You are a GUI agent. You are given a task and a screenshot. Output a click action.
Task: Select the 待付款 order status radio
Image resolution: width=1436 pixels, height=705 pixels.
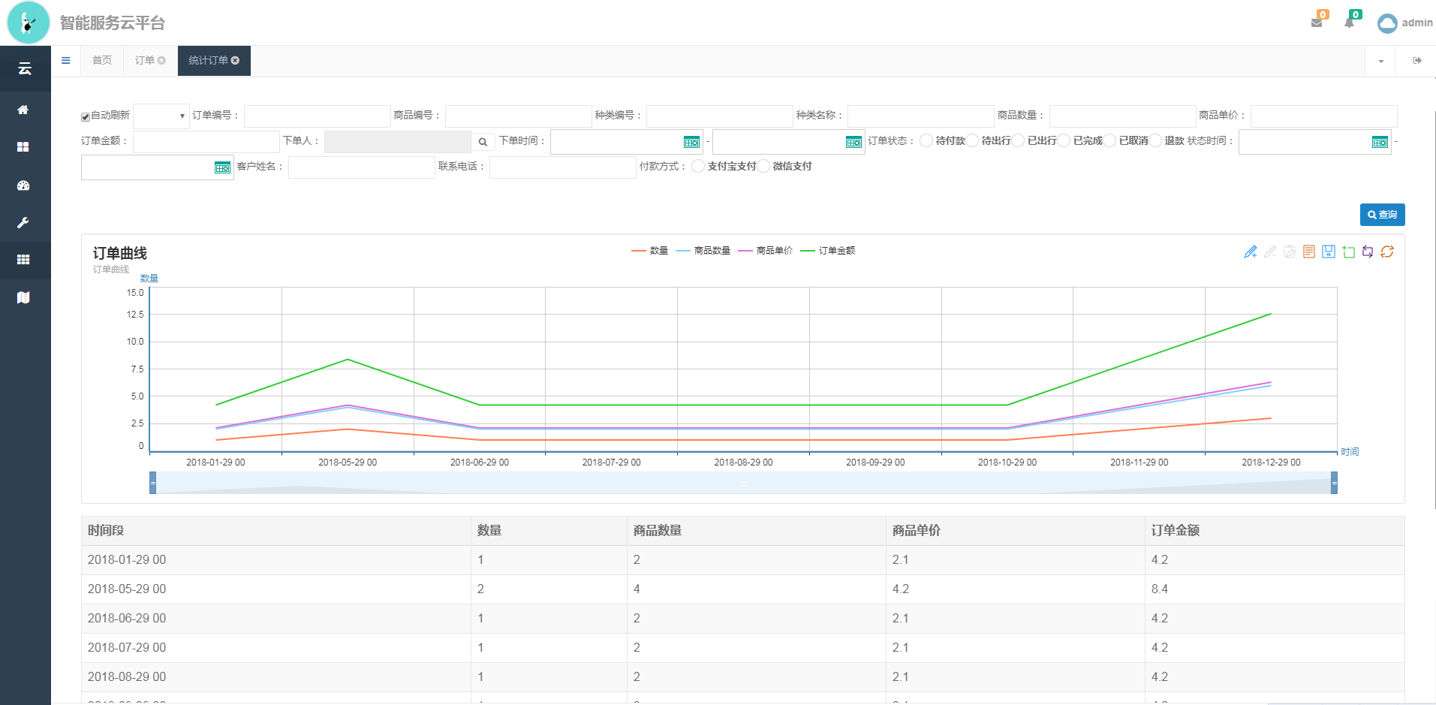pos(926,141)
